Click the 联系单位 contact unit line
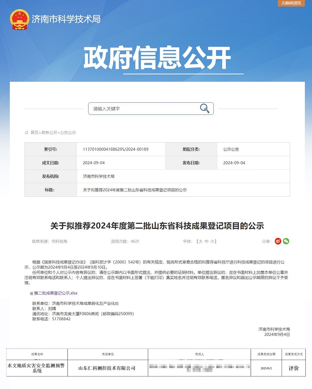Viewport: 312px width, 389px height. pyautogui.click(x=76, y=303)
